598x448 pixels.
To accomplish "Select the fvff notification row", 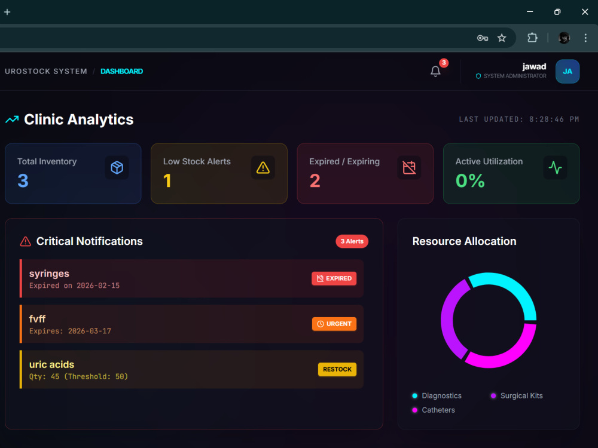I will point(191,324).
